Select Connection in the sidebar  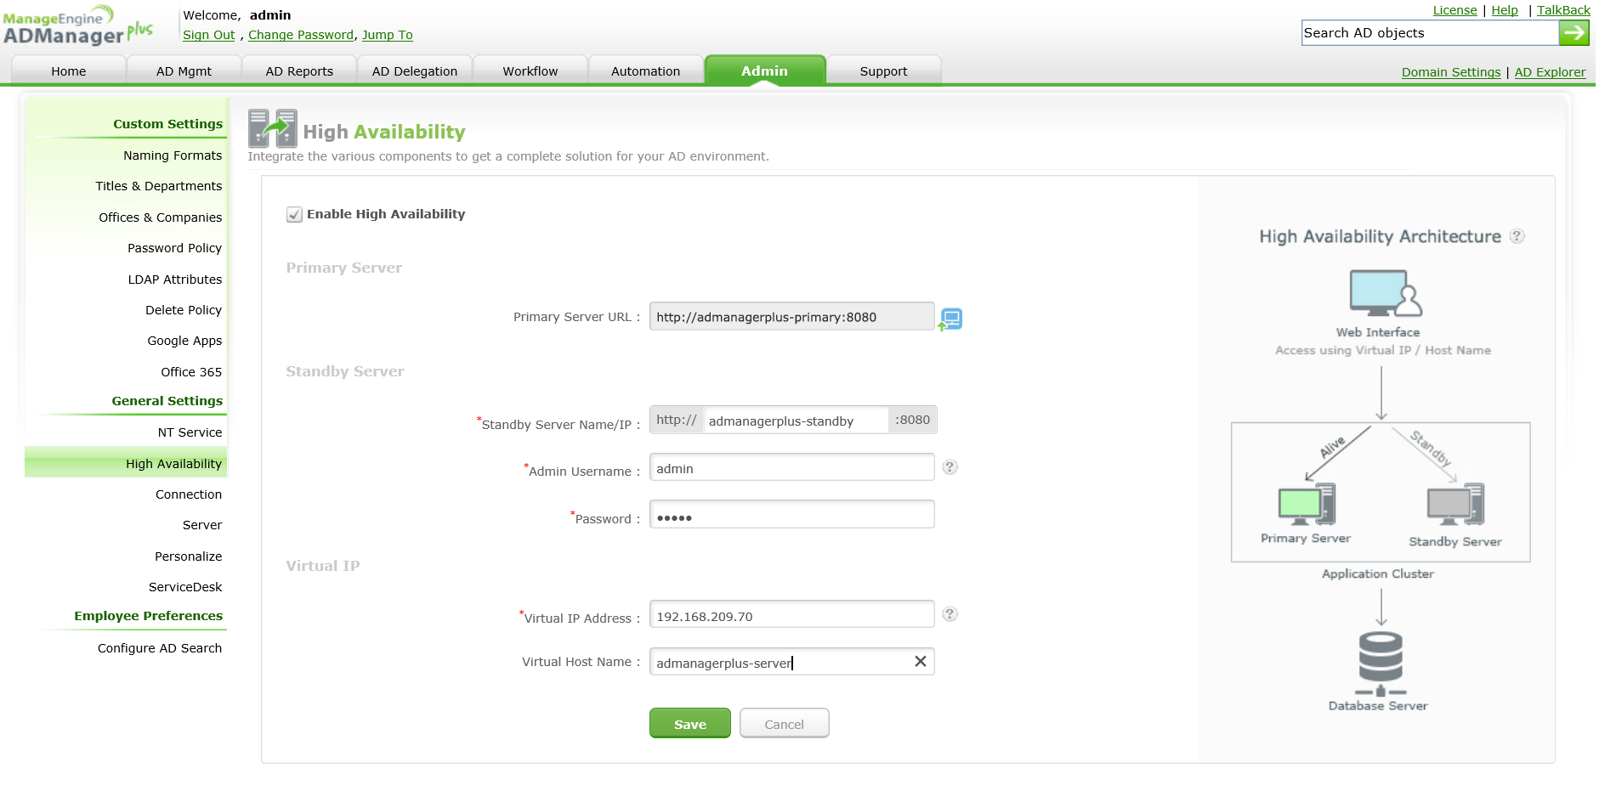click(x=188, y=494)
